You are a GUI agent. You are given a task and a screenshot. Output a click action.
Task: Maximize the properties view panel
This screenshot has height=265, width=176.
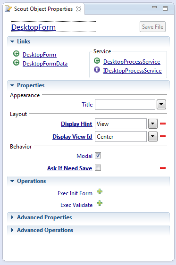pyautogui.click(x=165, y=8)
